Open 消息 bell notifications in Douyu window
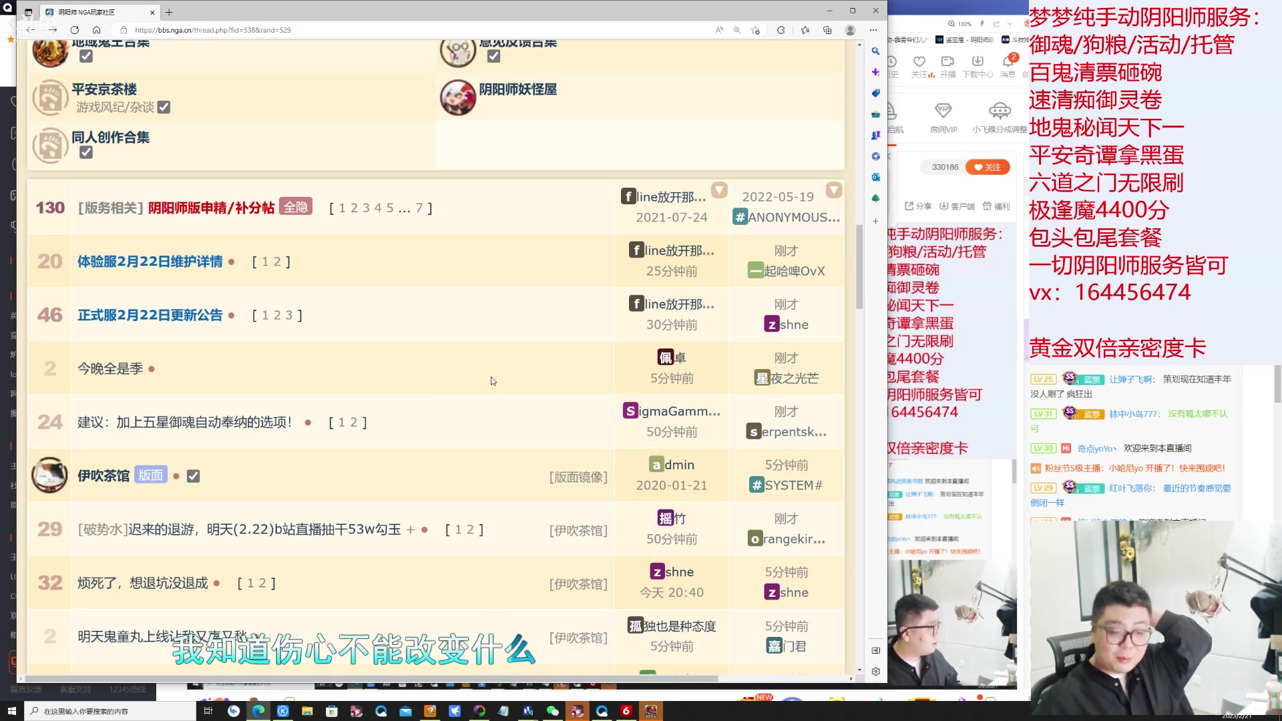The width and height of the screenshot is (1282, 721). click(1008, 67)
